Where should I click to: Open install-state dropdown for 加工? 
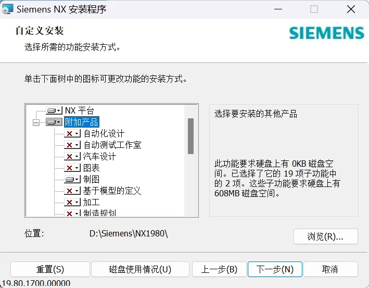[x=72, y=202]
